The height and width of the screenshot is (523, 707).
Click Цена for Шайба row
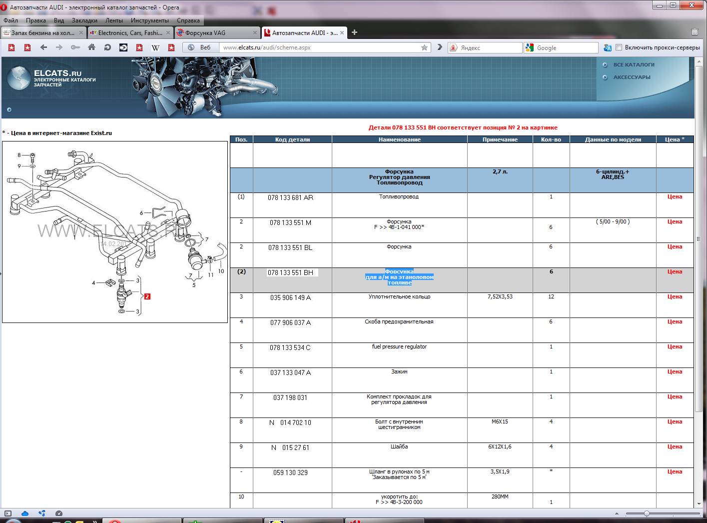pos(675,446)
